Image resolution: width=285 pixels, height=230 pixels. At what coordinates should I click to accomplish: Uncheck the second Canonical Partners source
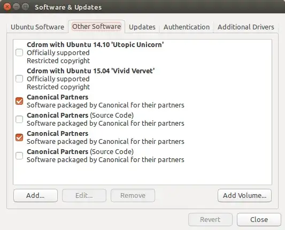click(19, 137)
